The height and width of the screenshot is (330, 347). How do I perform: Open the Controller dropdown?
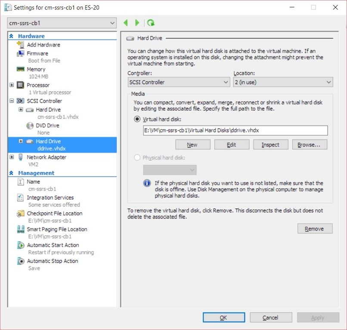click(x=179, y=82)
